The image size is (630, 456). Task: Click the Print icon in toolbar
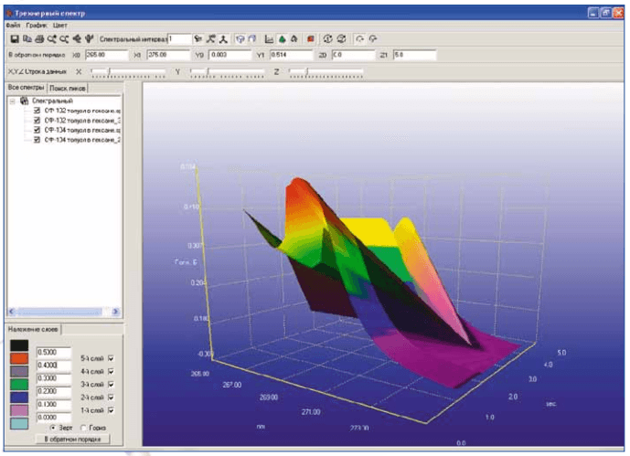[39, 39]
